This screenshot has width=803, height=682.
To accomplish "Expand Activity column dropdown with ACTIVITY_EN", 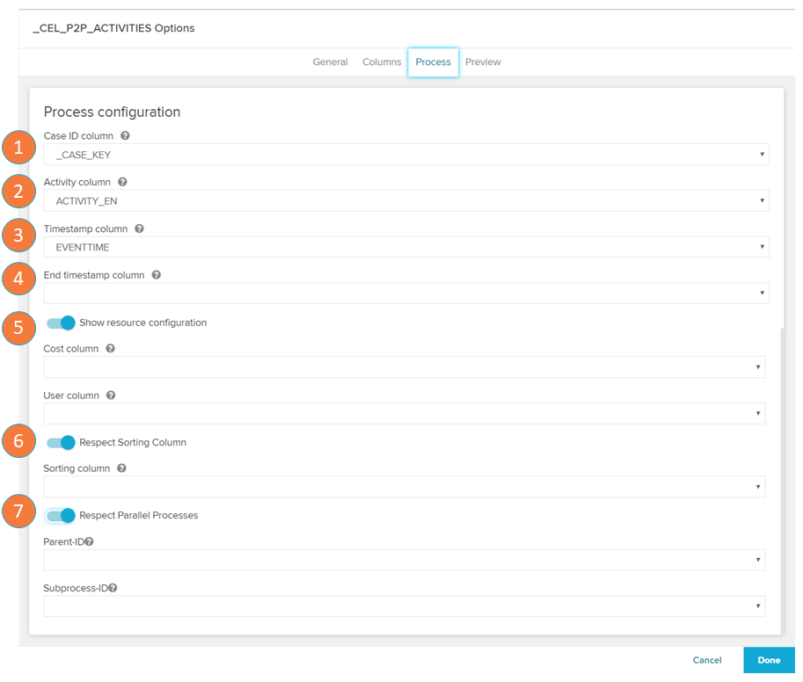I will point(405,201).
